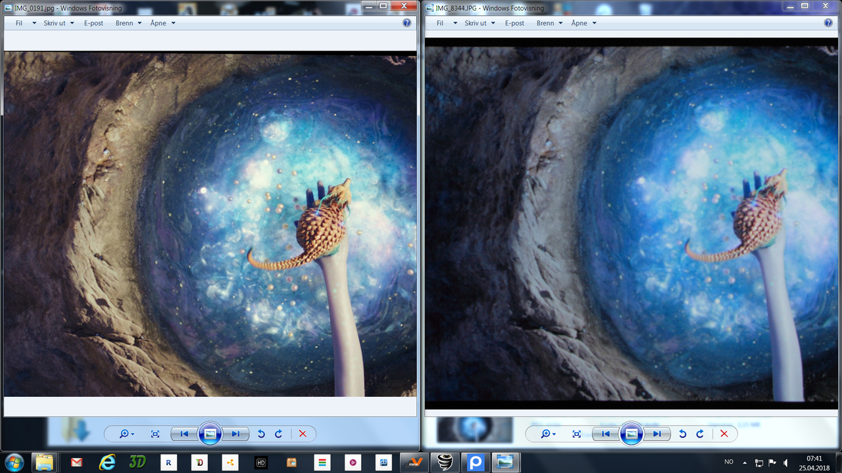Open zoom control in IMG_0191 window
The image size is (842, 473).
click(x=126, y=434)
